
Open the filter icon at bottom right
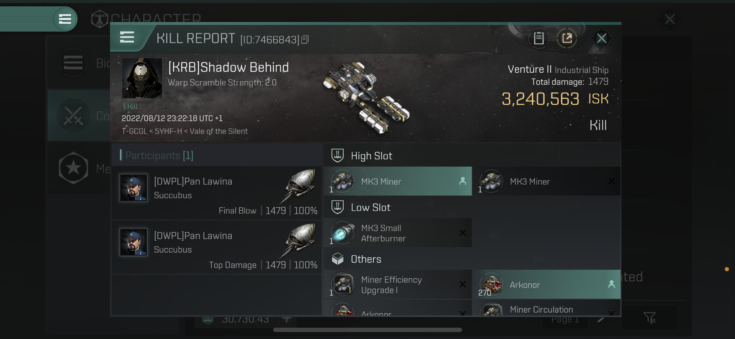[649, 318]
